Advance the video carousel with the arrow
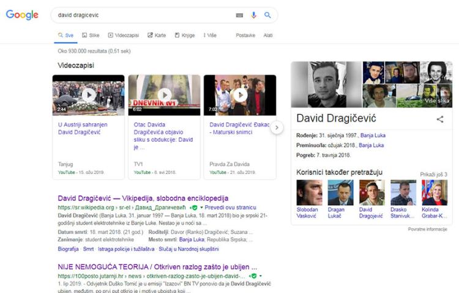The width and height of the screenshot is (459, 293). coord(277,128)
